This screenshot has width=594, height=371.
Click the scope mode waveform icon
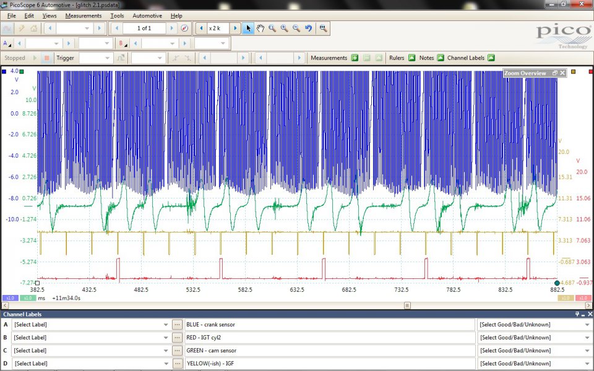click(7, 28)
